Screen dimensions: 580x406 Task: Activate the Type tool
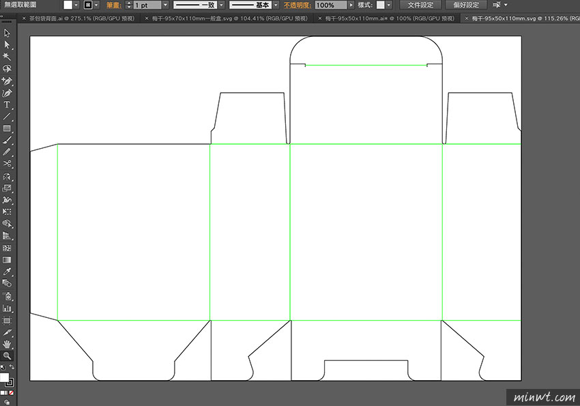[x=7, y=104]
